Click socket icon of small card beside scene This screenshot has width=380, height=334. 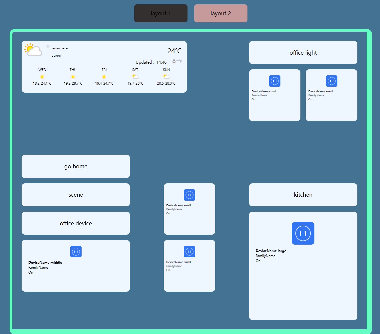click(190, 195)
